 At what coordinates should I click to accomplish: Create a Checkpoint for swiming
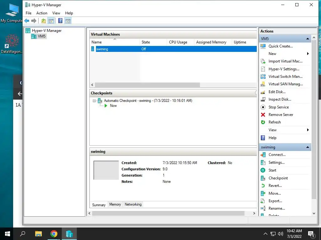[x=278, y=178]
